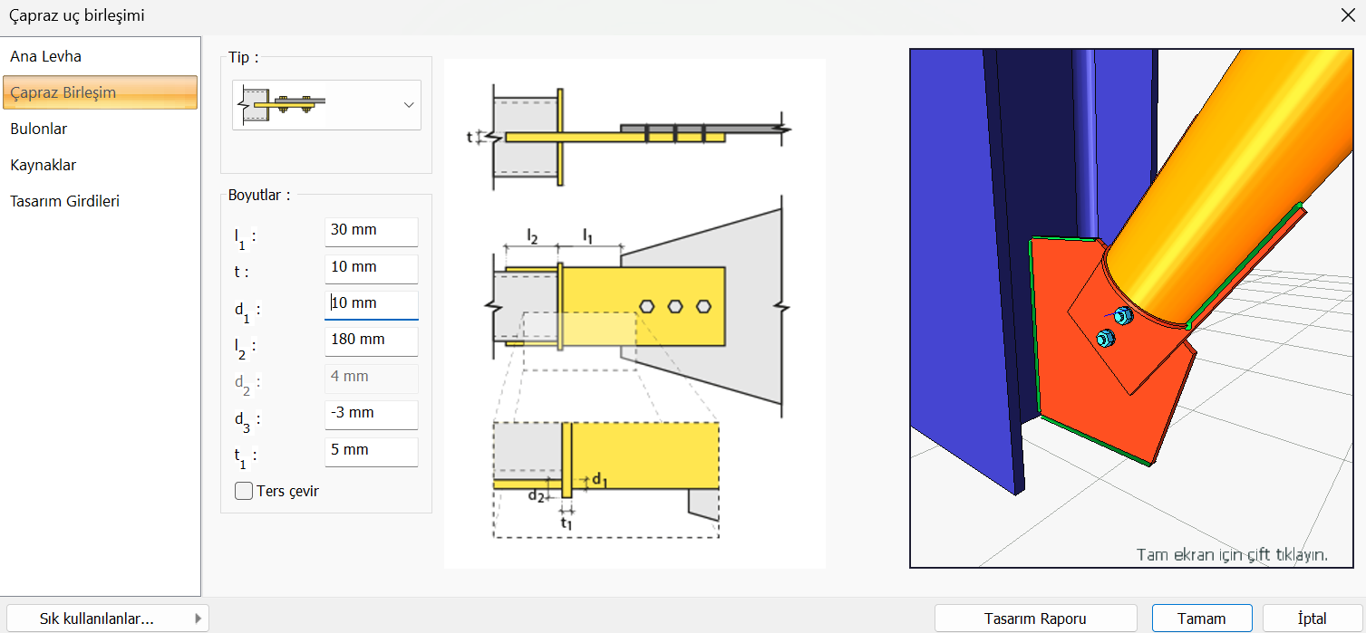
Task: Confirm with the Tamam button
Action: (1201, 619)
